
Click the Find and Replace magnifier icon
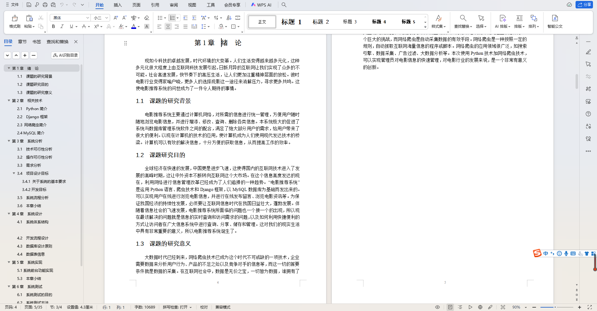point(463,18)
